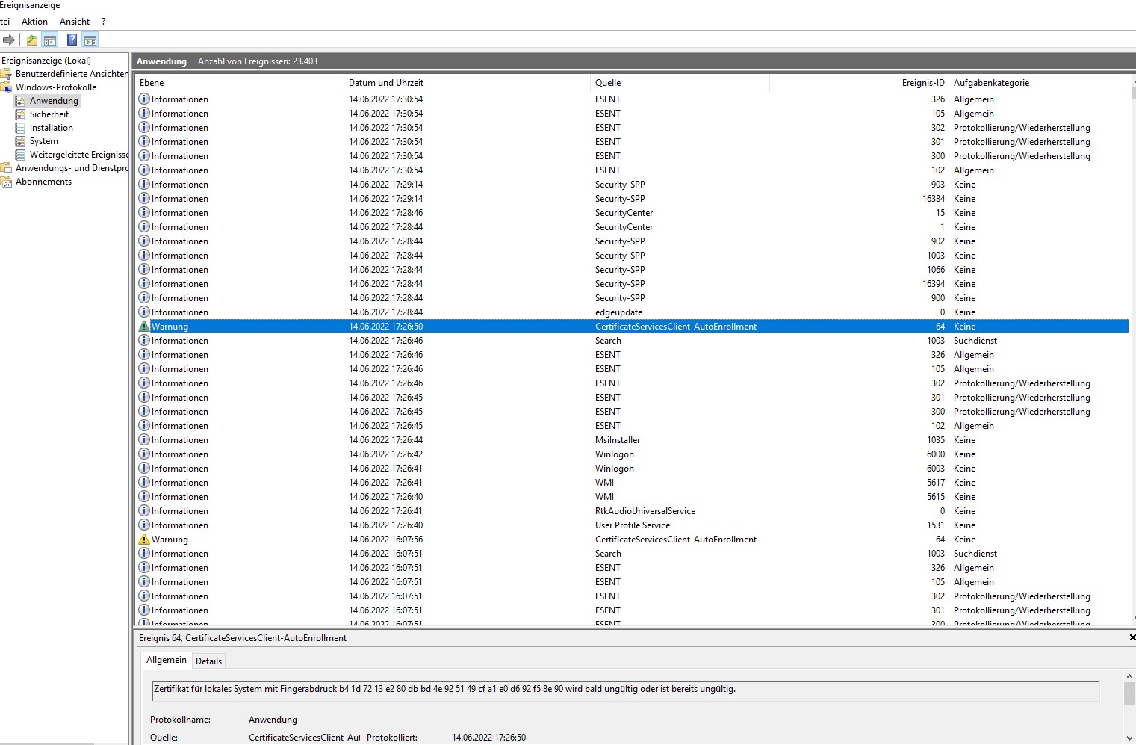Select the Installation log in tree

pyautogui.click(x=52, y=128)
